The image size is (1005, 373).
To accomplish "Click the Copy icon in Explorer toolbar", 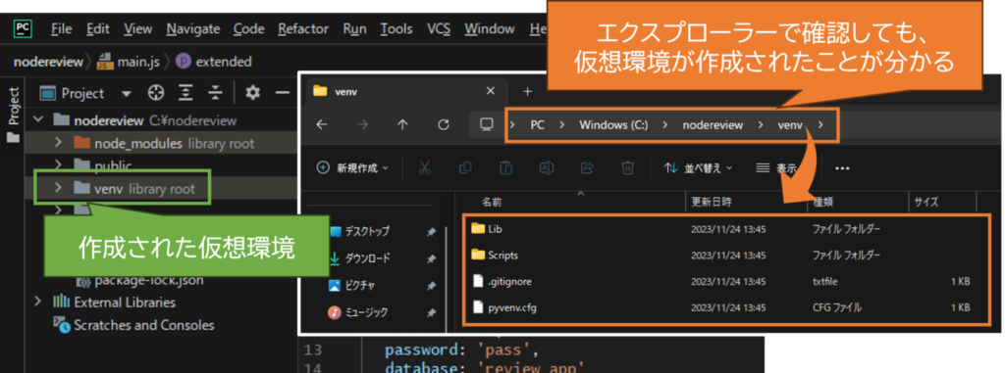I will tap(465, 167).
